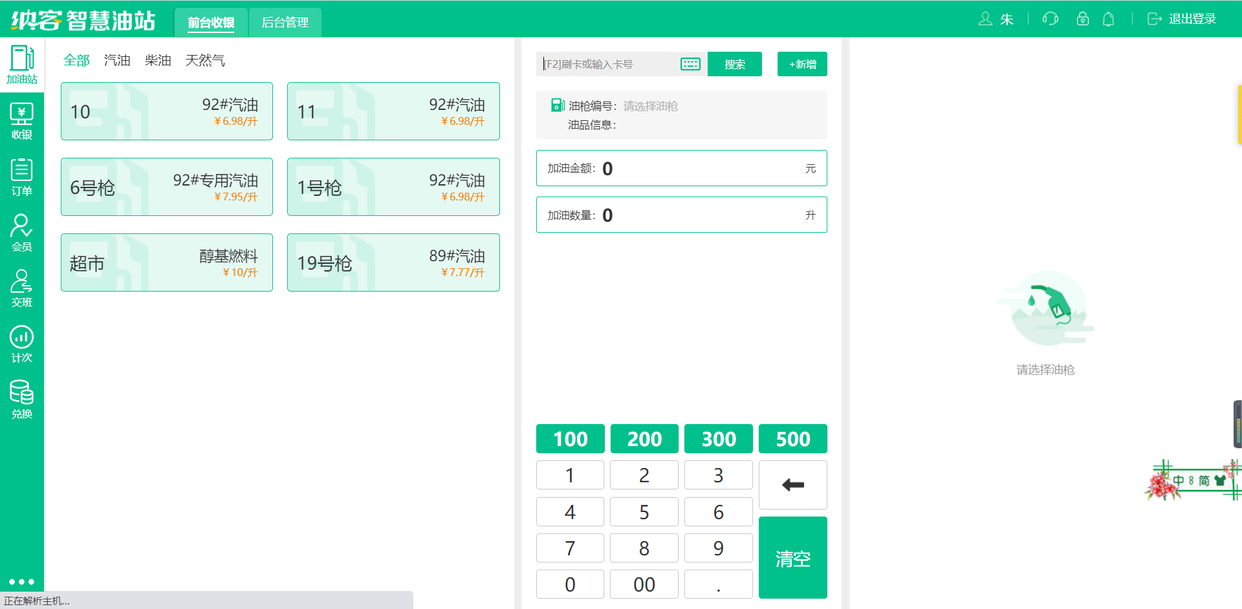
Task: Click the lock screen icon
Action: 1082,19
